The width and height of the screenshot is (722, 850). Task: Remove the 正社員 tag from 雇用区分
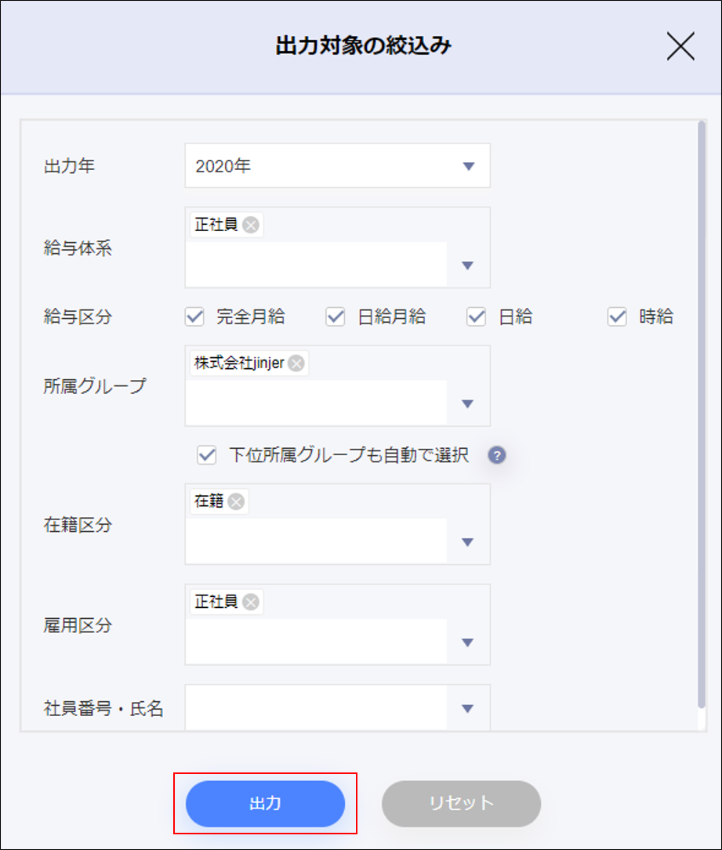coord(250,602)
